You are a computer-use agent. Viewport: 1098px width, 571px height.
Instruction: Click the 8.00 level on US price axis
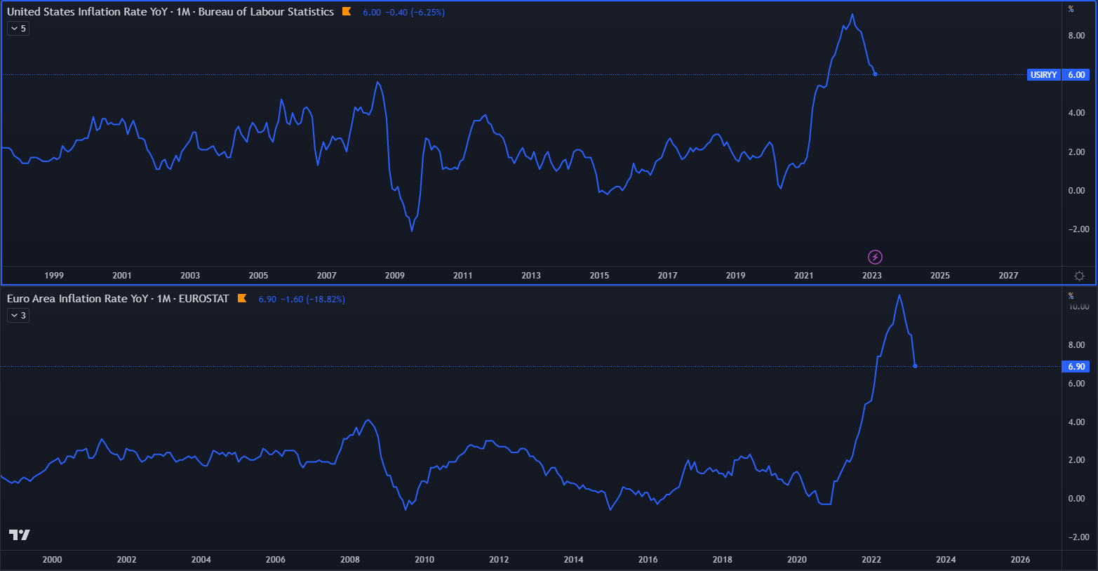pos(1076,36)
